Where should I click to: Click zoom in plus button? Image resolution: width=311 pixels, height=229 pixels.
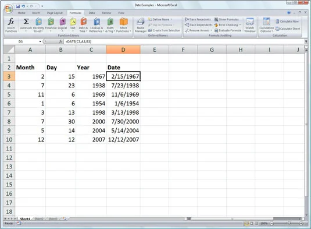click(x=301, y=223)
